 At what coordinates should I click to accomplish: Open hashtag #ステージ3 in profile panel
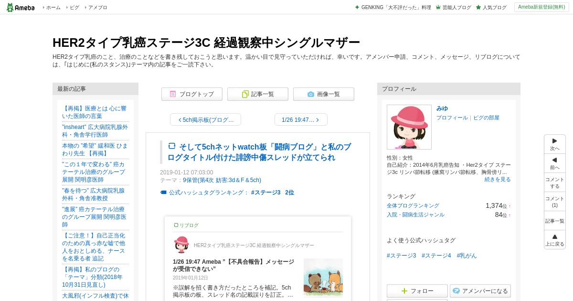click(402, 256)
